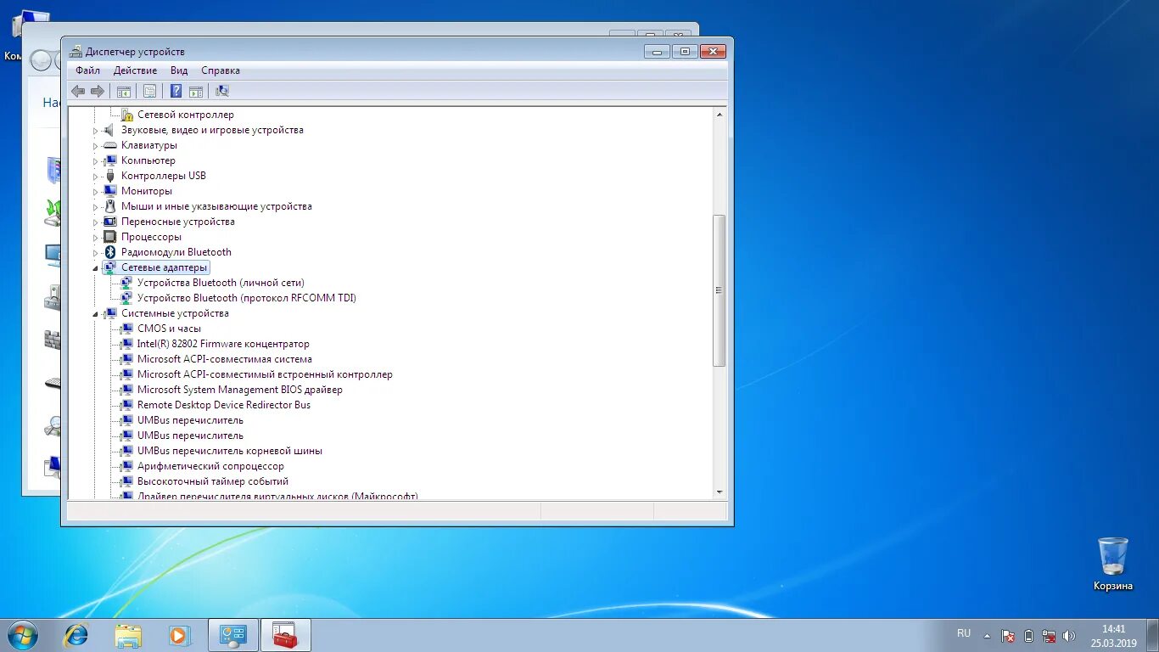Expand the Процессоры node

tap(96, 238)
